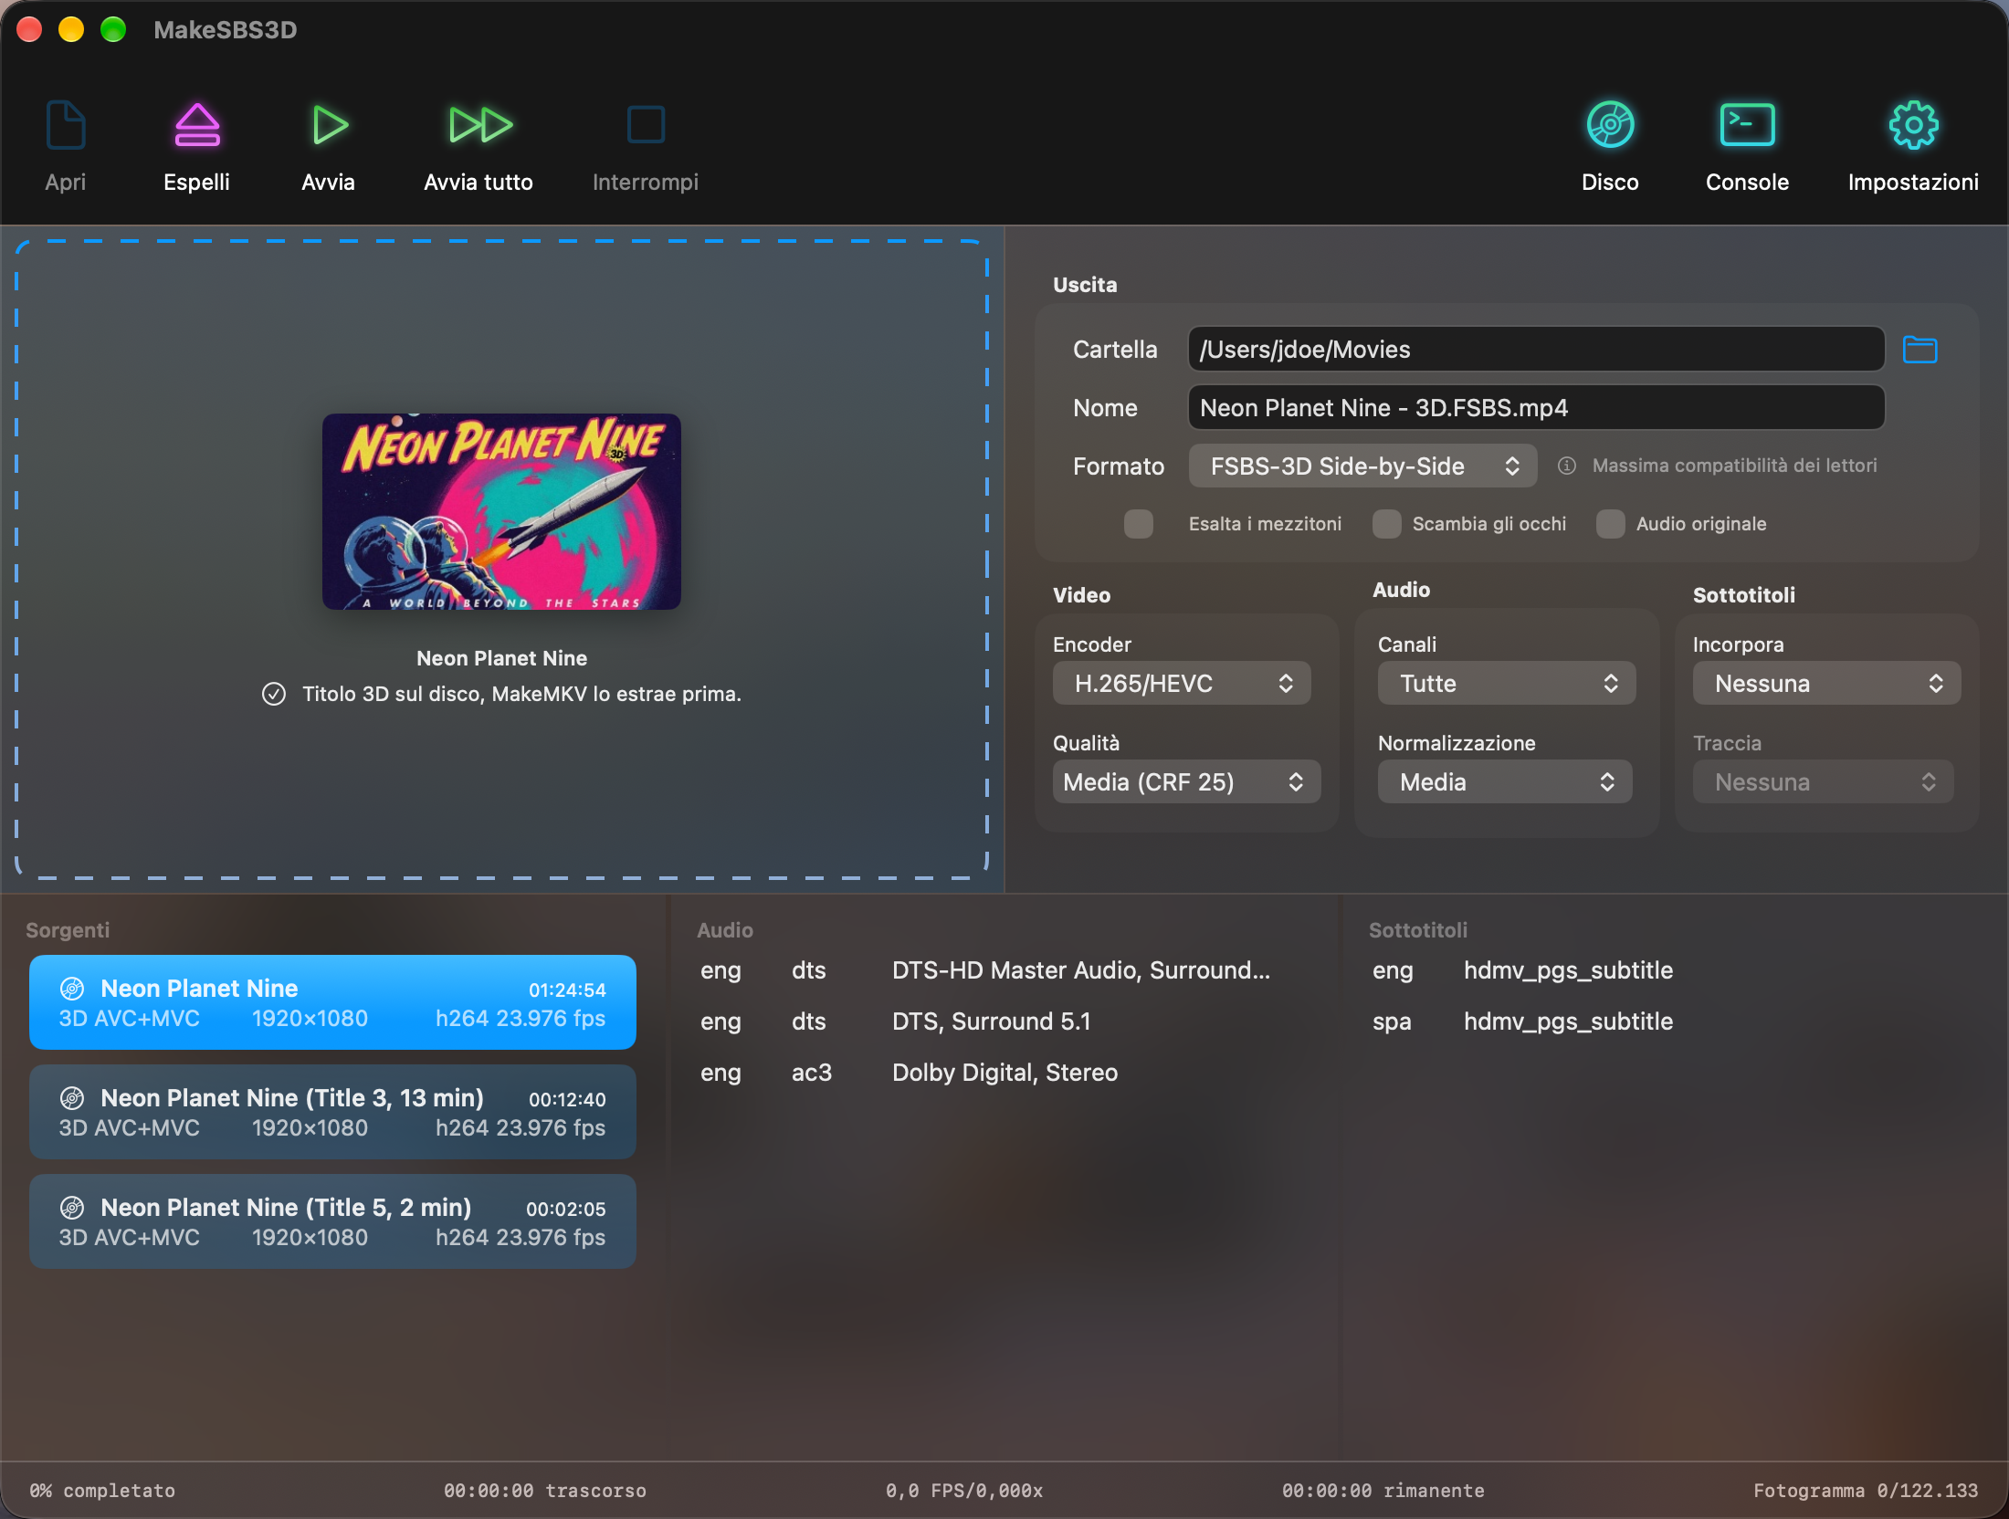Screen dimensions: 2009x1519
Task: Click checkmark icon beside Titolo 3D message
Action: 274,695
